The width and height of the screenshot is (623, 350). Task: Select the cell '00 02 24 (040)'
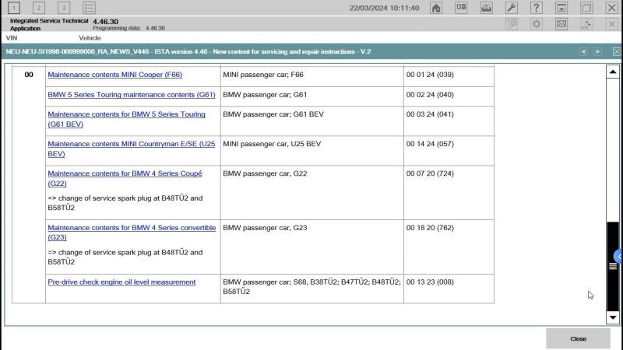449,96
